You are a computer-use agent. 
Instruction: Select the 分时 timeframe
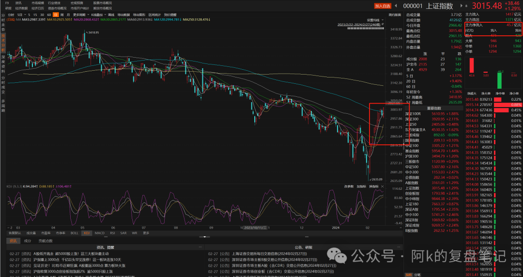click(x=11, y=15)
